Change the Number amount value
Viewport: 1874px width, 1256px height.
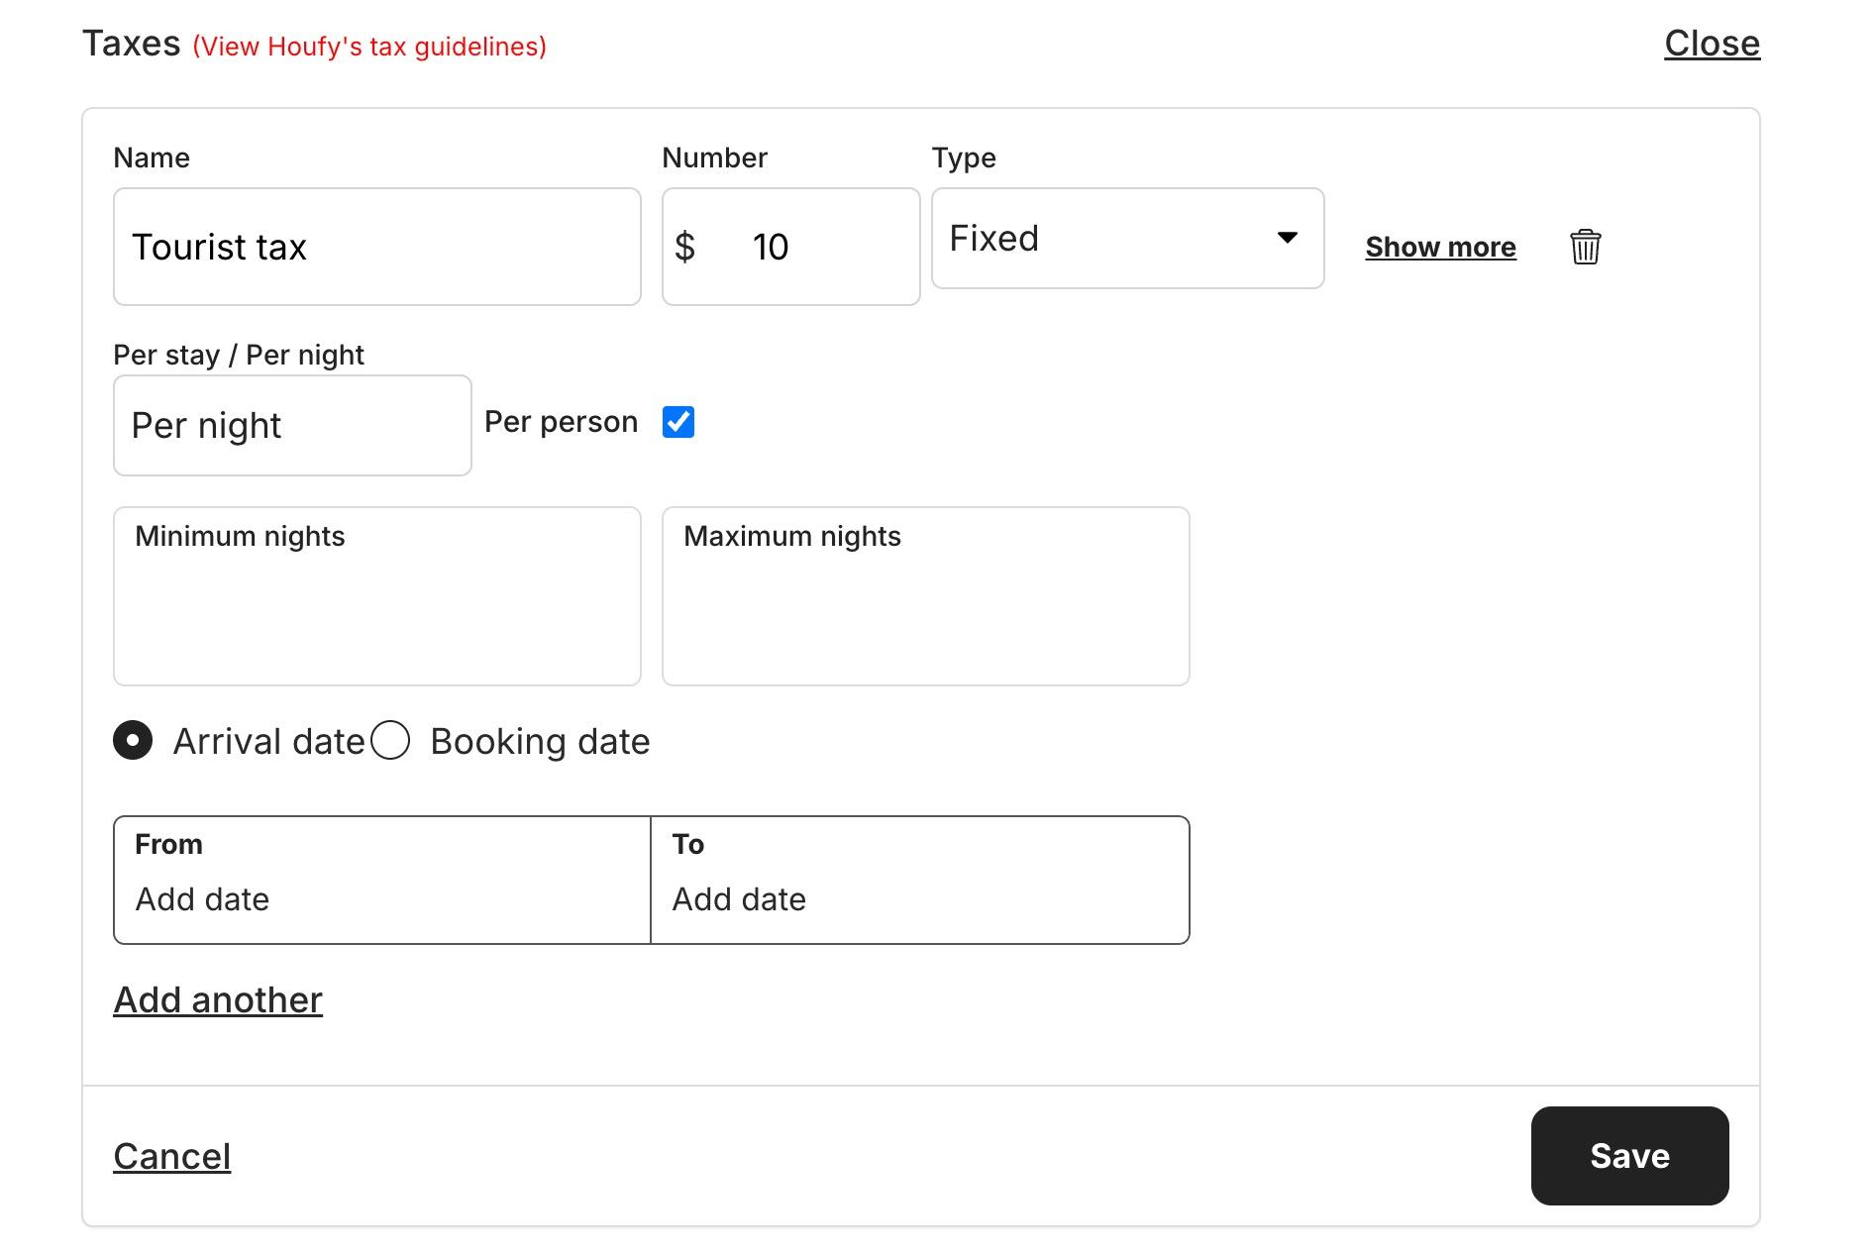[x=792, y=246]
